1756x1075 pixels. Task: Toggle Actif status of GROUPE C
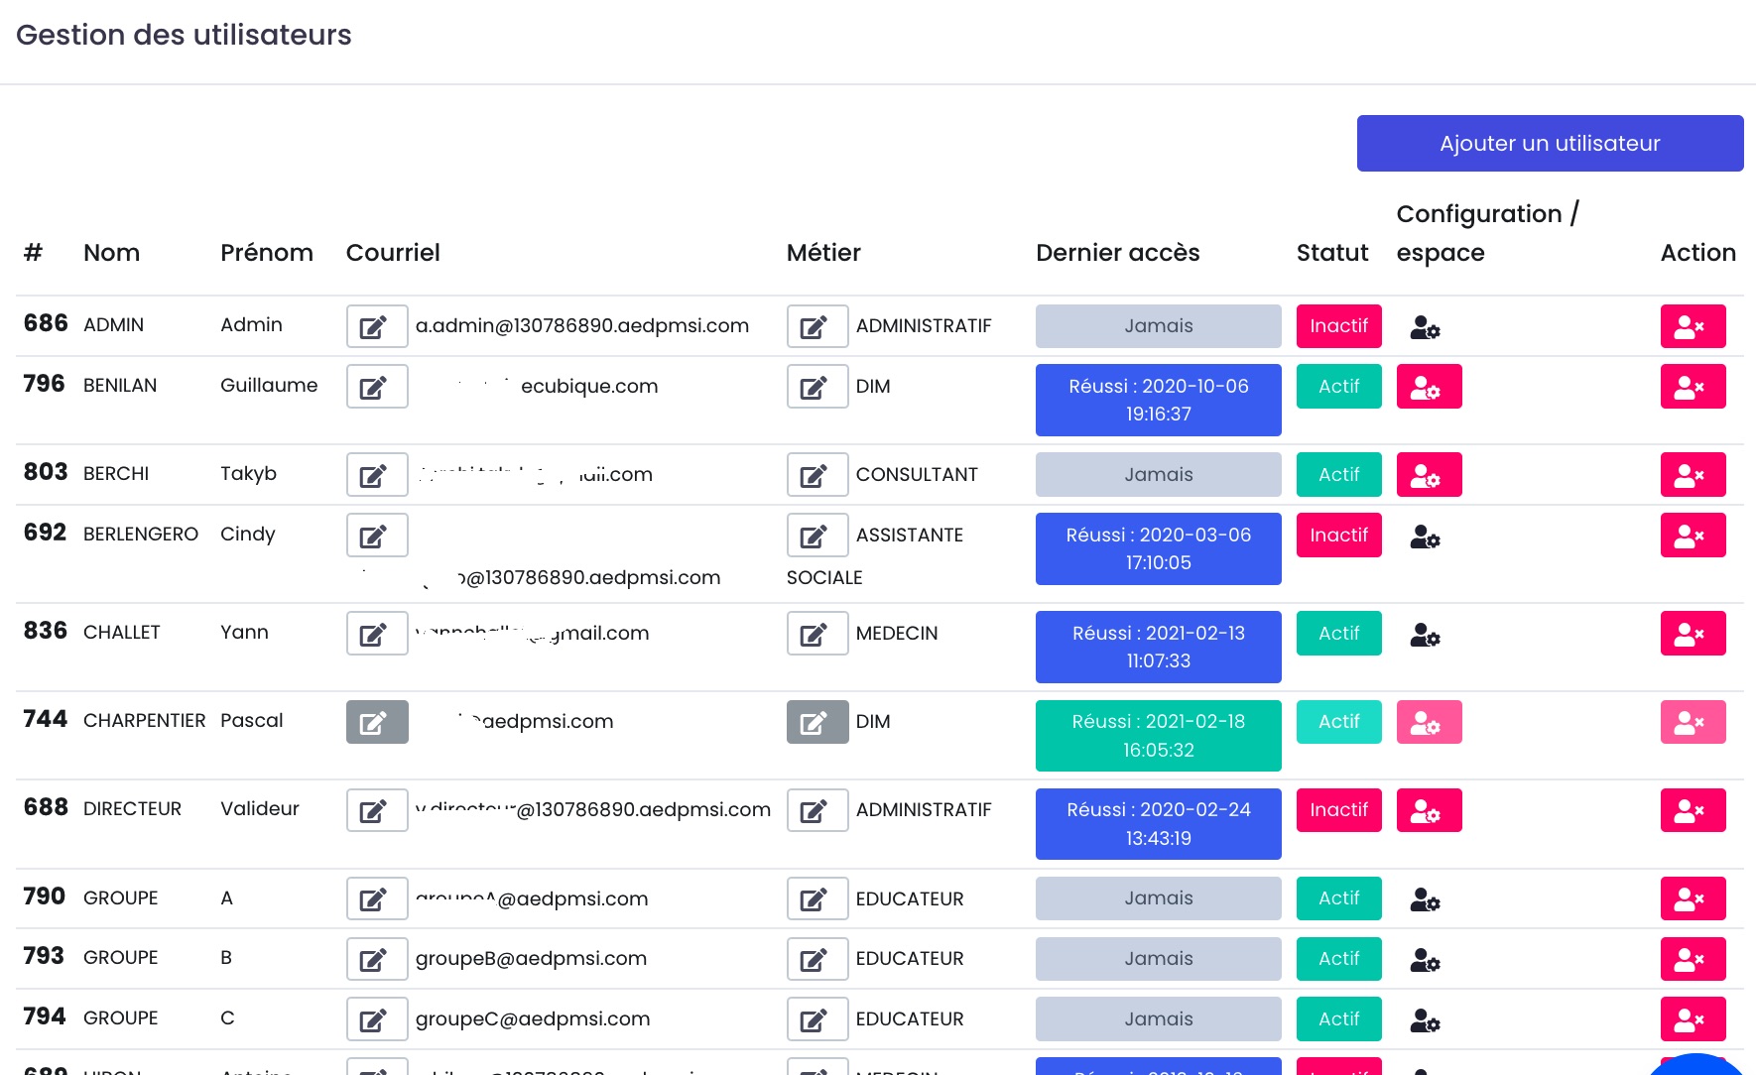click(1338, 1019)
